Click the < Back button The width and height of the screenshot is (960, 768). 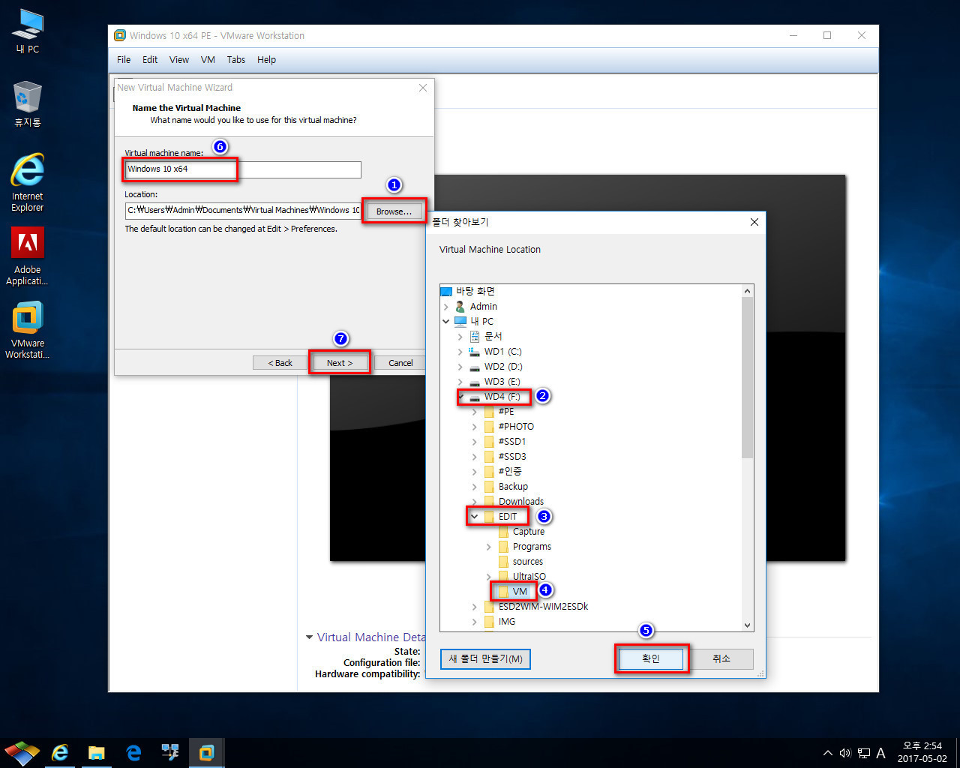[x=280, y=362]
